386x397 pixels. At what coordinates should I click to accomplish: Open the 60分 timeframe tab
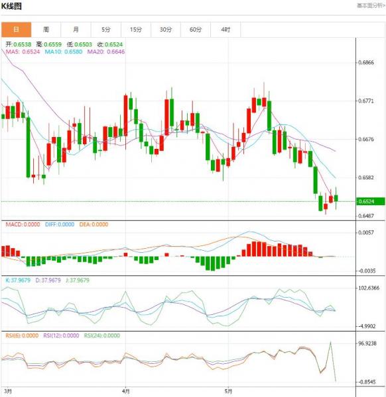coord(196,30)
